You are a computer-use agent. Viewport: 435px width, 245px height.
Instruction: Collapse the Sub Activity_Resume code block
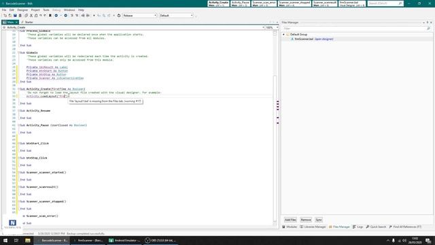[x=19, y=110]
